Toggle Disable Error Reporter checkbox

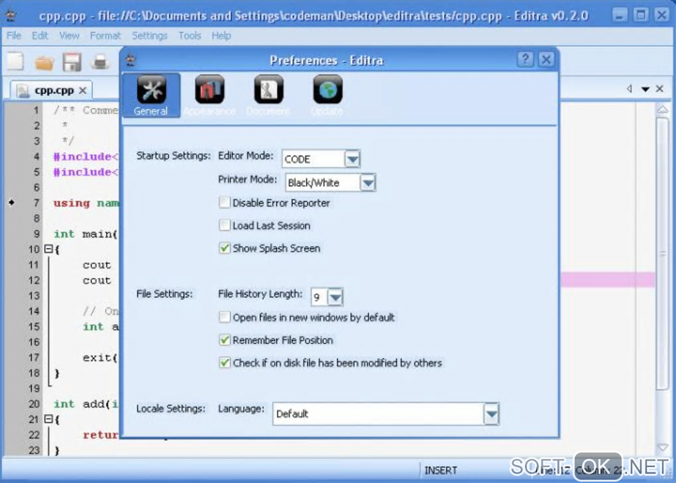click(x=225, y=203)
